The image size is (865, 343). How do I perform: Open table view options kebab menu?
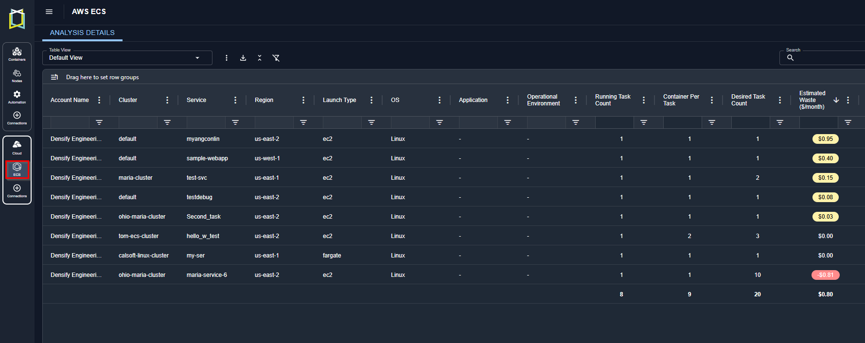coord(227,58)
